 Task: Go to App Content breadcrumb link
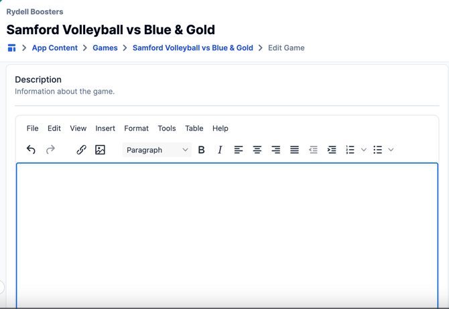55,47
